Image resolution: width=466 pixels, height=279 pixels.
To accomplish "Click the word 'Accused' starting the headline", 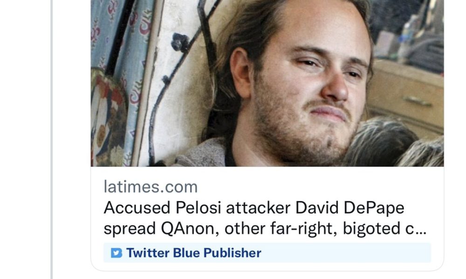I will pos(137,208).
